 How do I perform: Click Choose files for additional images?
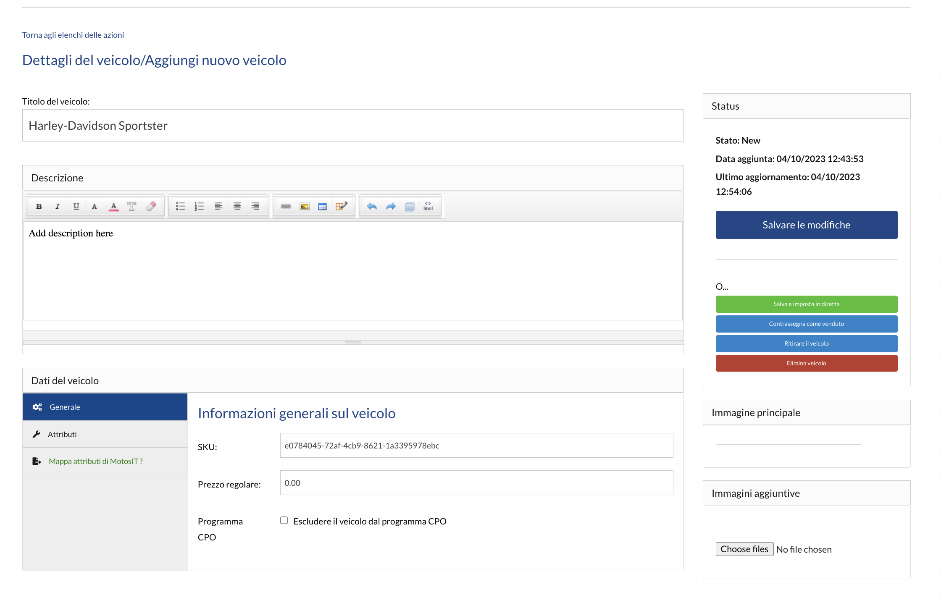point(744,549)
